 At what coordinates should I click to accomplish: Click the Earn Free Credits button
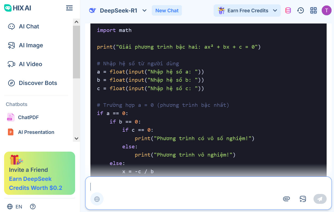[x=247, y=11]
